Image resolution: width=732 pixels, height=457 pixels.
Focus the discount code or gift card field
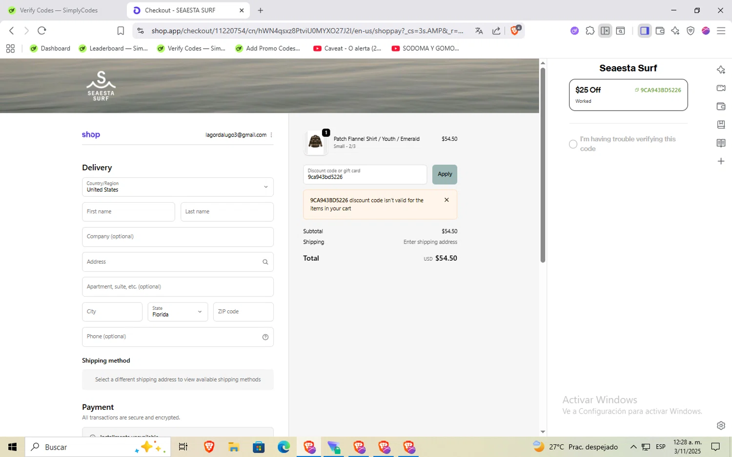365,174
